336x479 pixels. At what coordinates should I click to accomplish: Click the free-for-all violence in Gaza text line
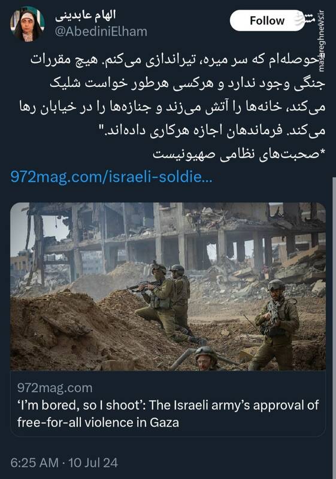point(98,423)
